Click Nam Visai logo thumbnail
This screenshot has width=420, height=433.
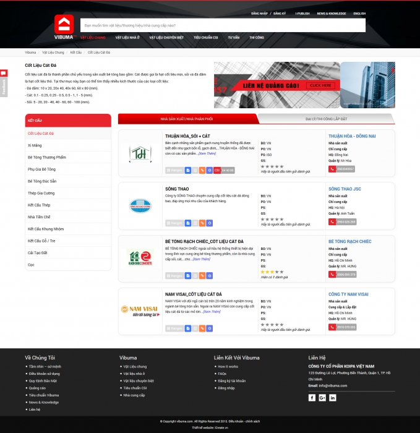click(x=140, y=311)
